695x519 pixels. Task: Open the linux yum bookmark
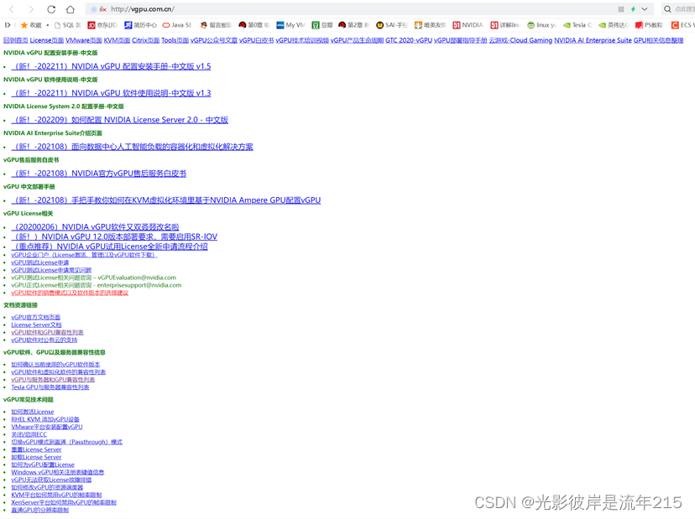coord(541,25)
